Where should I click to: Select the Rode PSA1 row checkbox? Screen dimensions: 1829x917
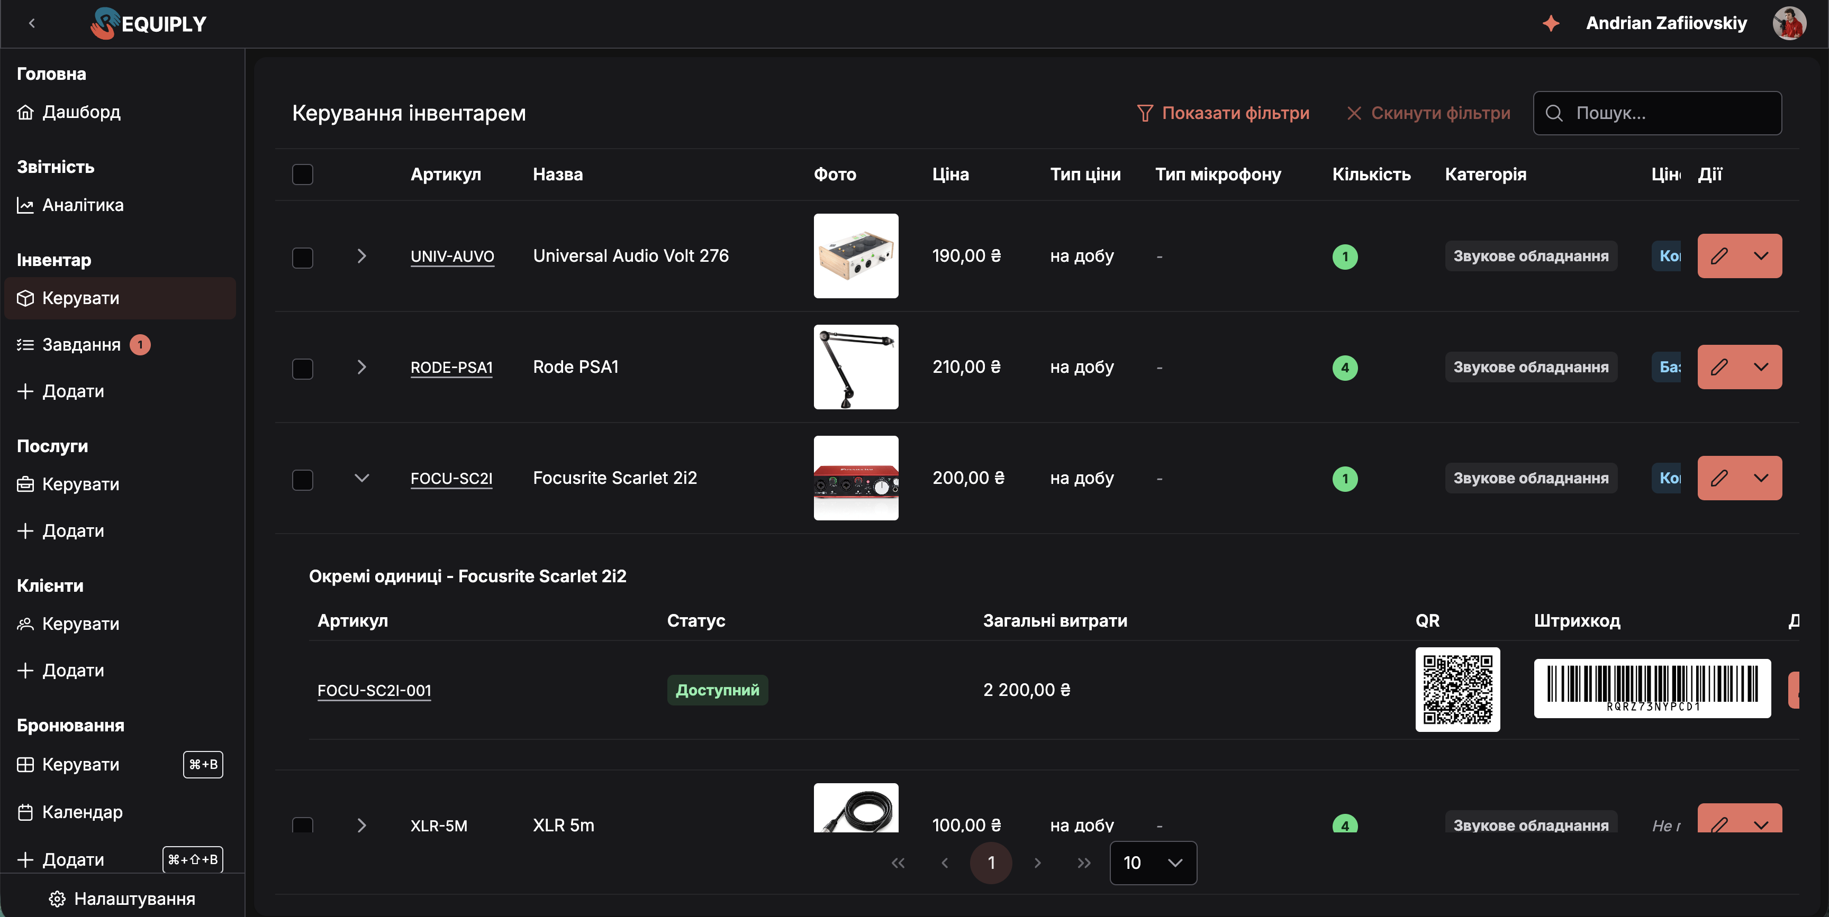(x=303, y=369)
